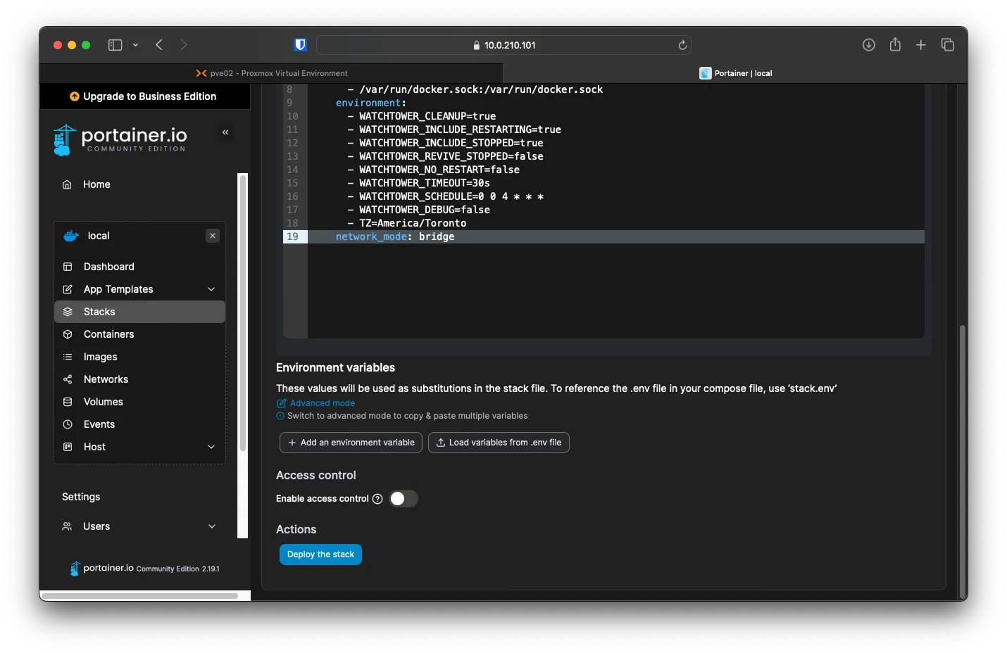Image resolution: width=1007 pixels, height=653 pixels.
Task: Open Containers in the sidebar
Action: (139, 334)
